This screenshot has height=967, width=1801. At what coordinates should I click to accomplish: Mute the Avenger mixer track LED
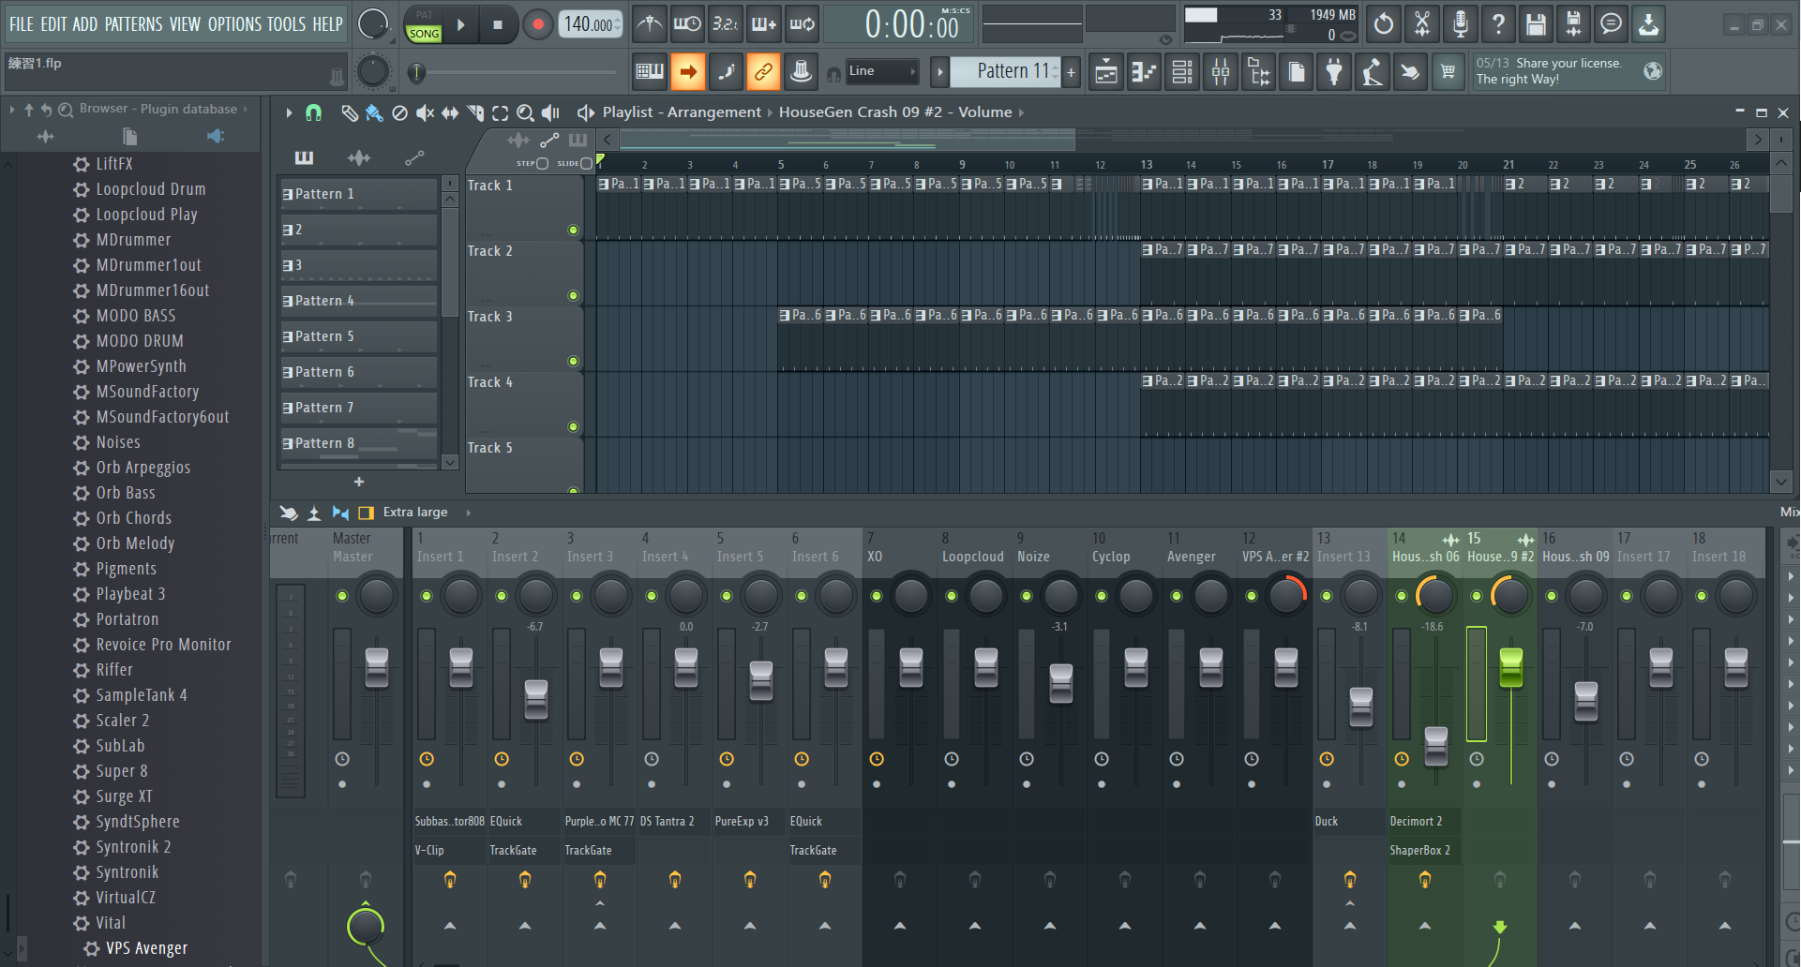coord(1177,596)
